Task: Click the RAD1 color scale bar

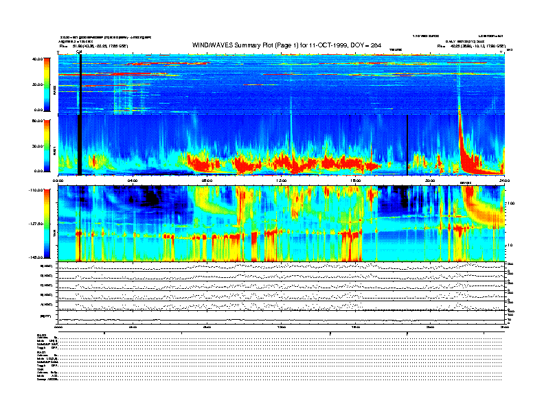Action: pos(47,145)
